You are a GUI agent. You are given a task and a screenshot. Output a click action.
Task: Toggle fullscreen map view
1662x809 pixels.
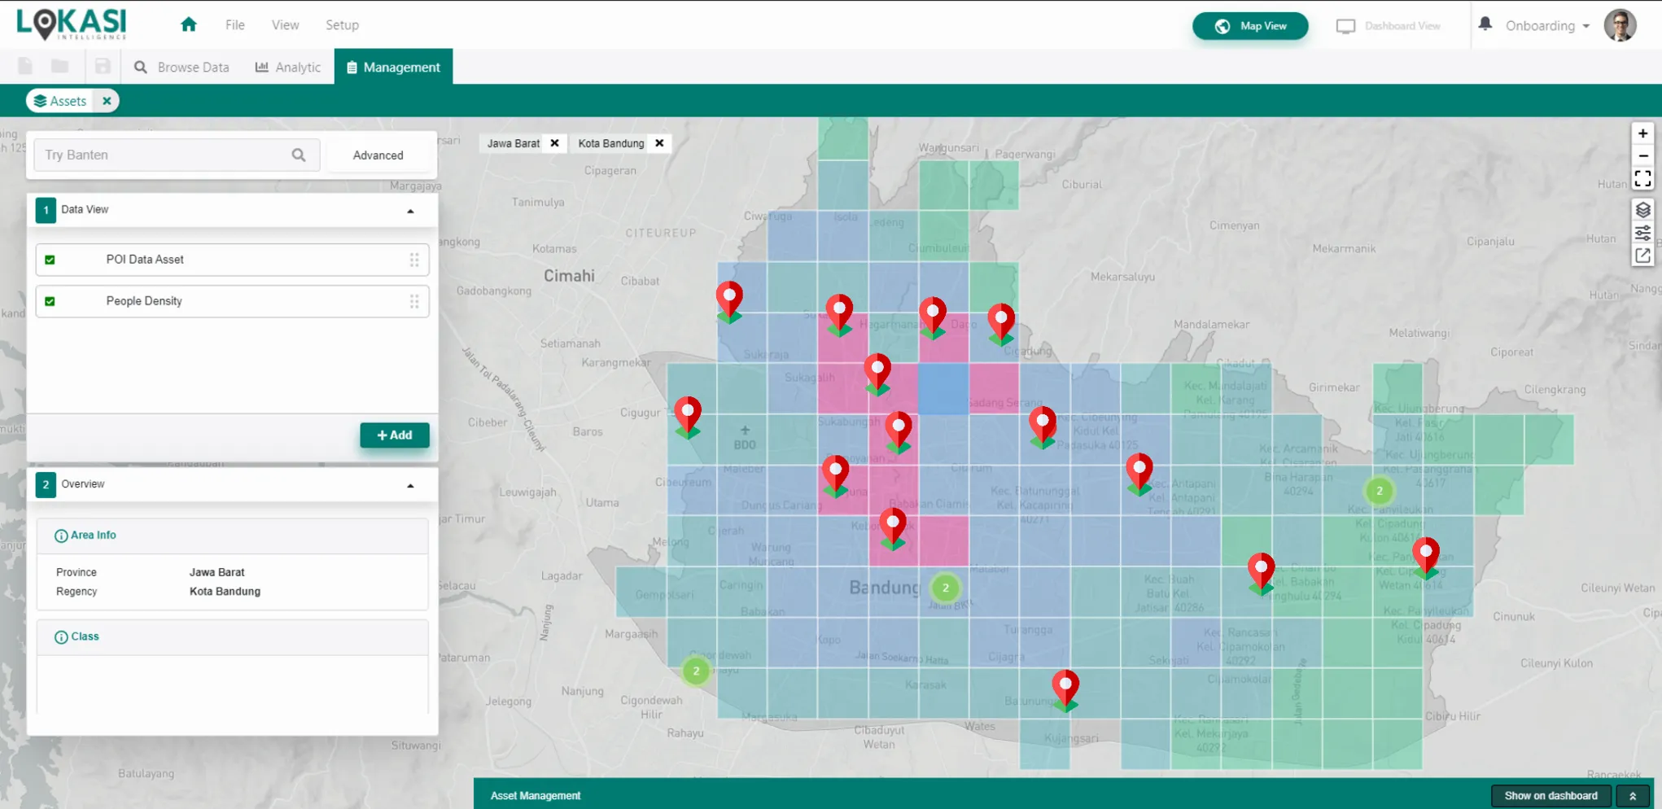[1642, 178]
